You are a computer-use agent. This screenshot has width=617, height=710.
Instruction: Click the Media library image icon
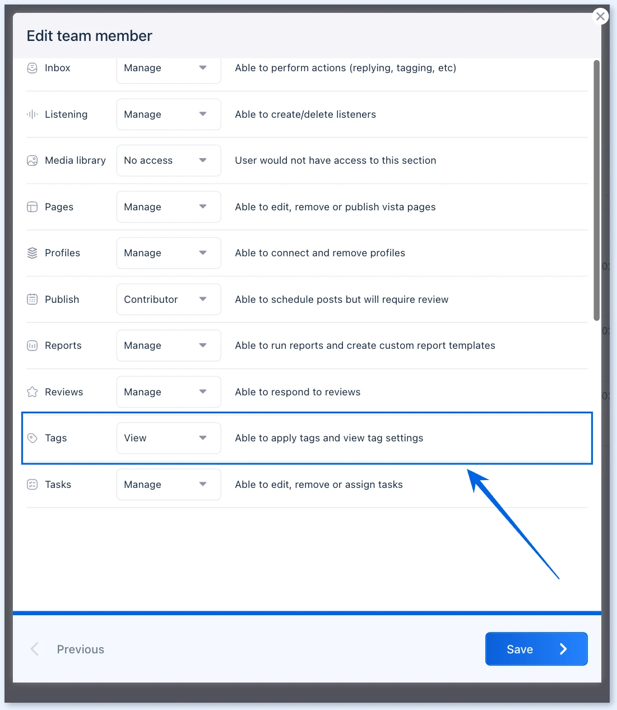(x=33, y=160)
